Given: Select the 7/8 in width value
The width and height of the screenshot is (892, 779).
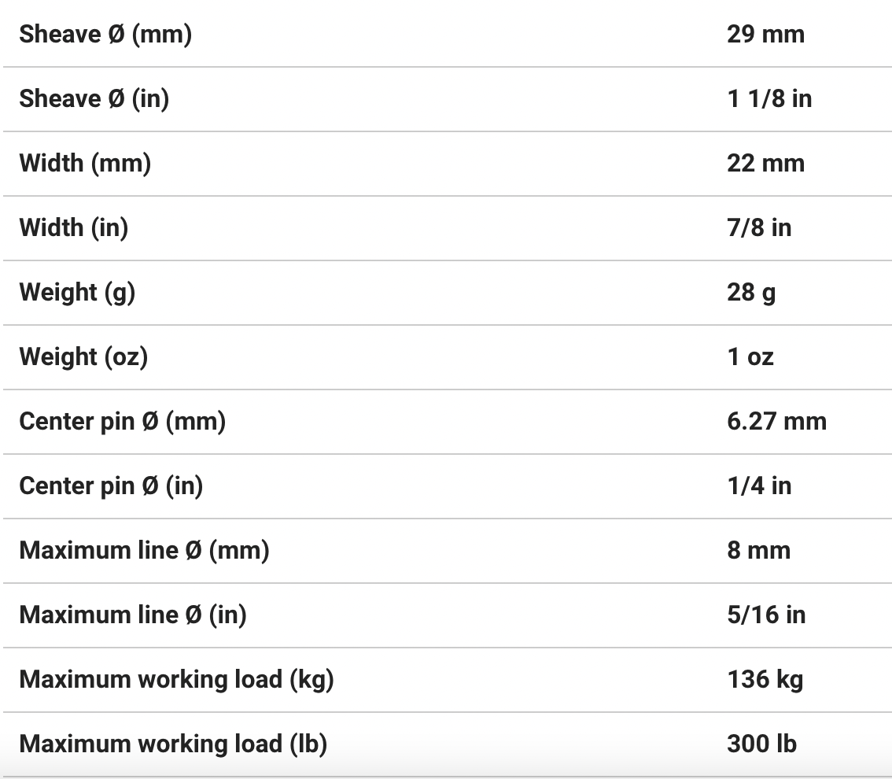Looking at the screenshot, I should [x=759, y=228].
